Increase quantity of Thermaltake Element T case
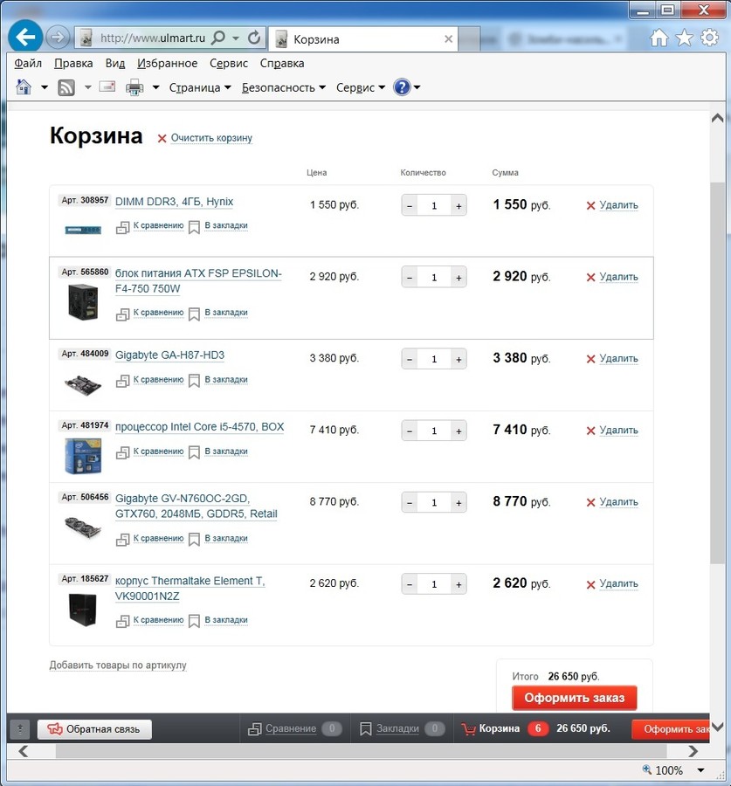 pos(459,584)
